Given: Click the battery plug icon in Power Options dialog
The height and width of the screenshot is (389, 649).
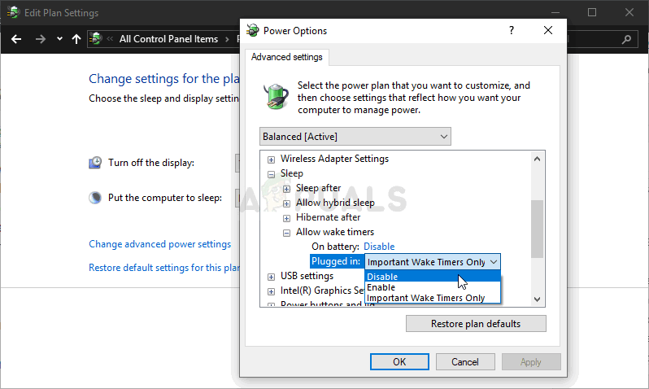Looking at the screenshot, I should 276,96.
